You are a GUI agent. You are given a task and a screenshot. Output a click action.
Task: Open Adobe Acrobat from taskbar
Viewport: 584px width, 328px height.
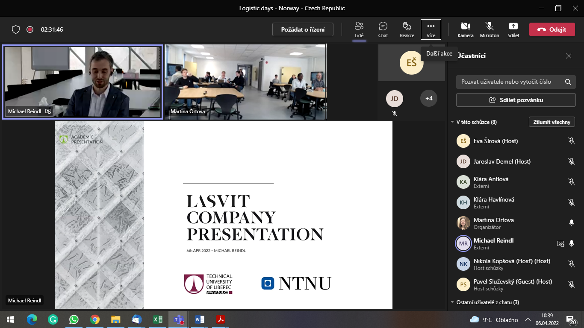click(220, 319)
